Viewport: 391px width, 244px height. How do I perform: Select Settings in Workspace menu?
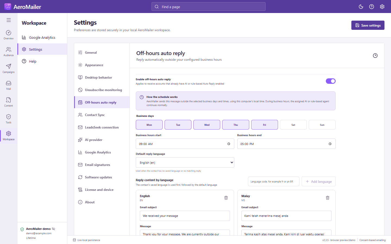coord(42,49)
